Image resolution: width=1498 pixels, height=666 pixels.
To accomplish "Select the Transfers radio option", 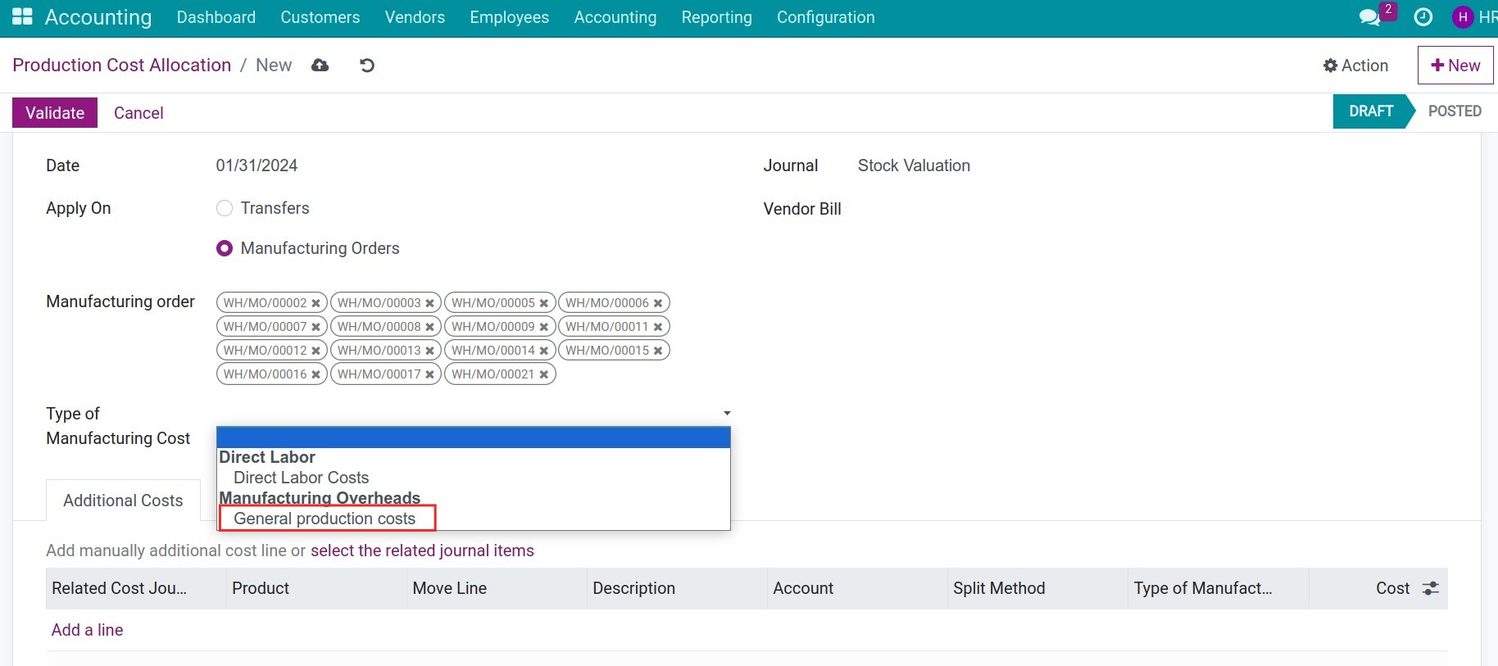I will (x=225, y=208).
